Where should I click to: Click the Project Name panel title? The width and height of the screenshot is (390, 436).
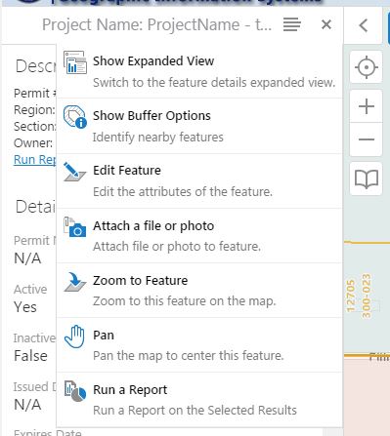point(156,24)
